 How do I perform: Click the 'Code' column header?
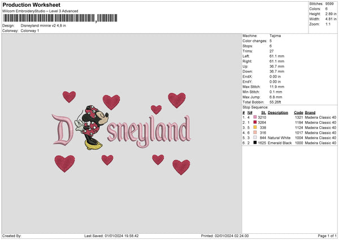click(x=298, y=113)
